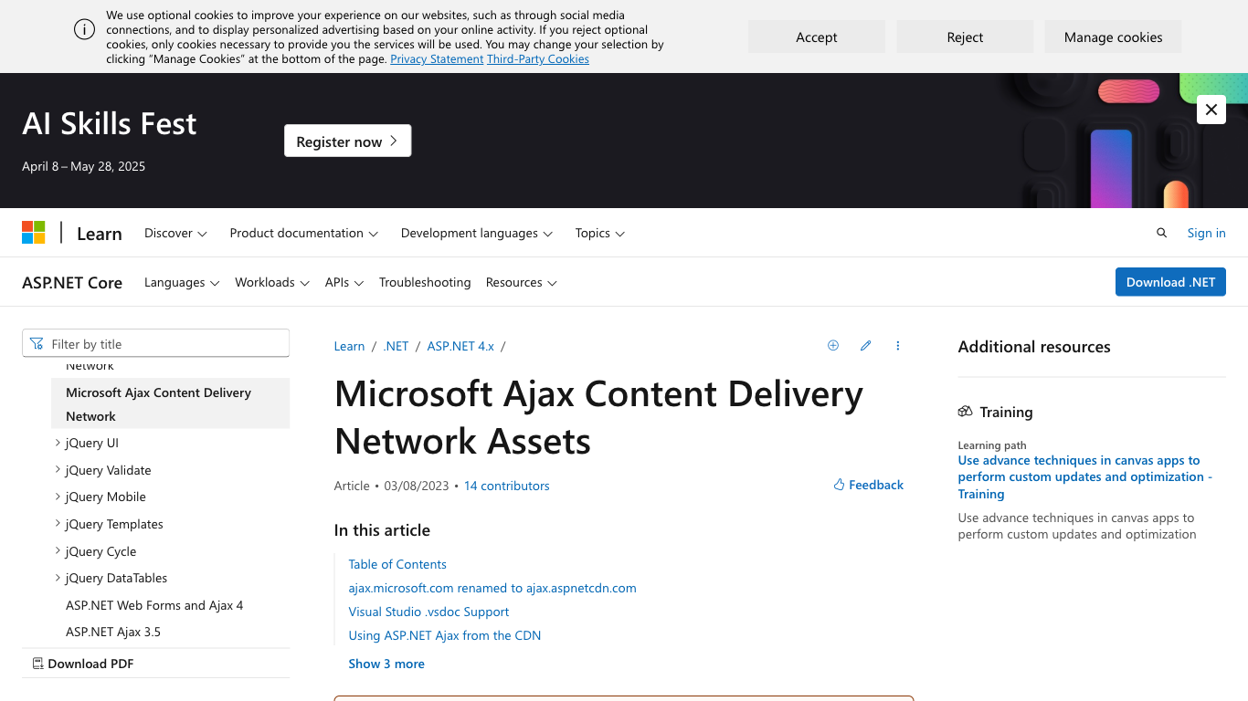Expand the jQuery Cycle tree node
The width and height of the screenshot is (1248, 701).
click(58, 551)
